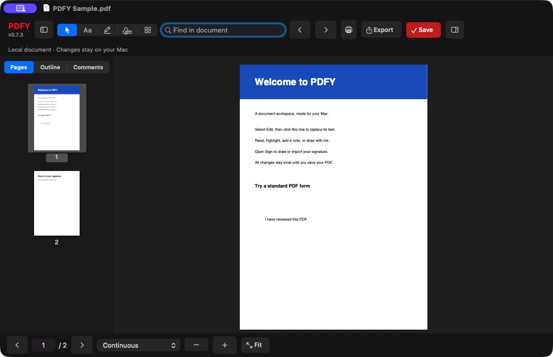Click the Export button
The image size is (553, 357).
[381, 30]
